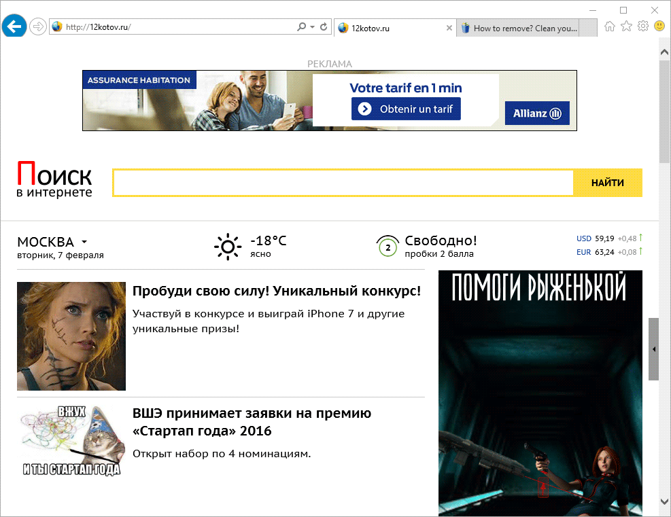Expand the МОСКВА city dropdown arrow
This screenshot has width=671, height=517.
pos(84,242)
